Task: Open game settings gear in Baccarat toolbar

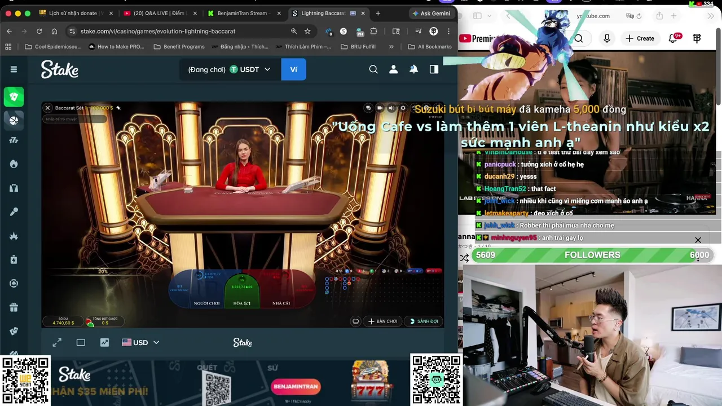Action: (403, 108)
